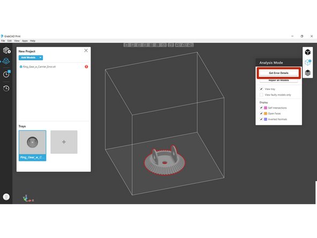Add a new tray with plus tile

[64, 142]
